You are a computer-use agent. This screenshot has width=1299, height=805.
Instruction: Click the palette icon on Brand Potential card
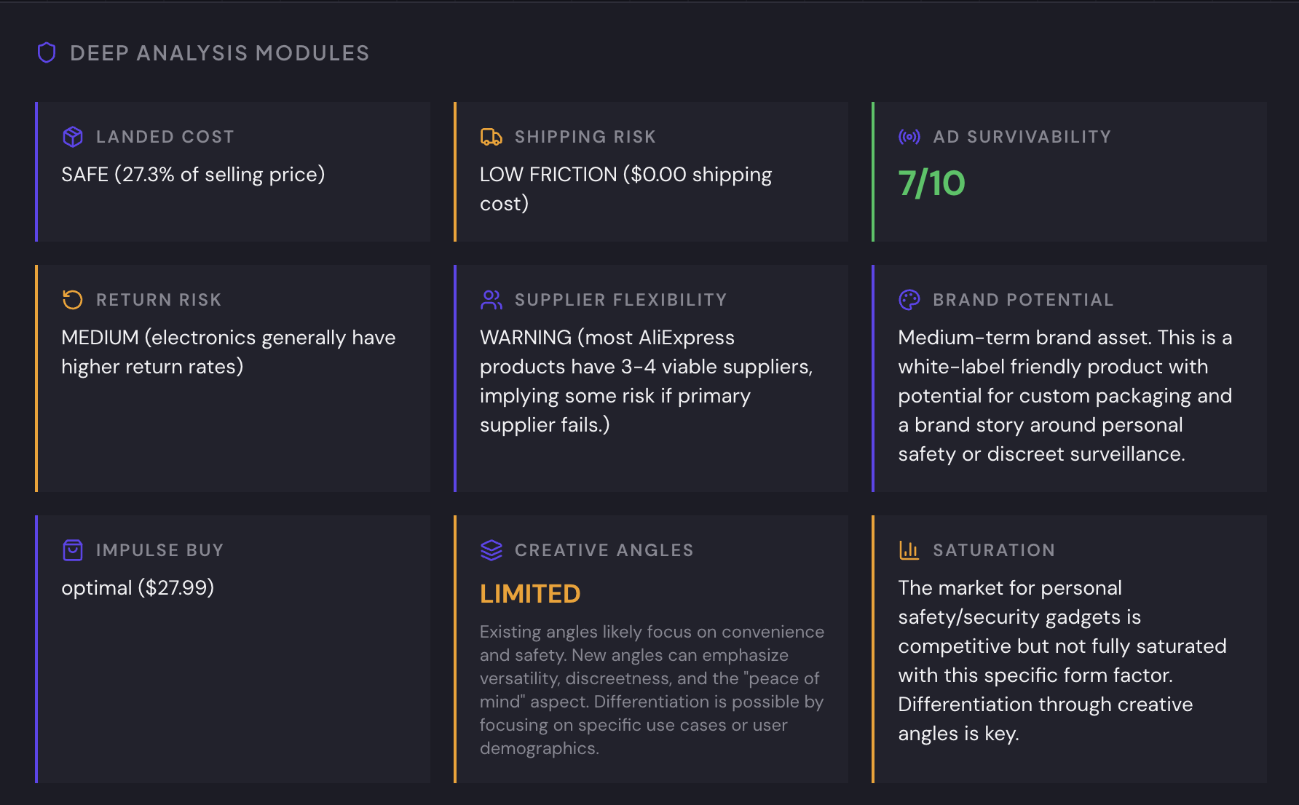click(x=908, y=299)
